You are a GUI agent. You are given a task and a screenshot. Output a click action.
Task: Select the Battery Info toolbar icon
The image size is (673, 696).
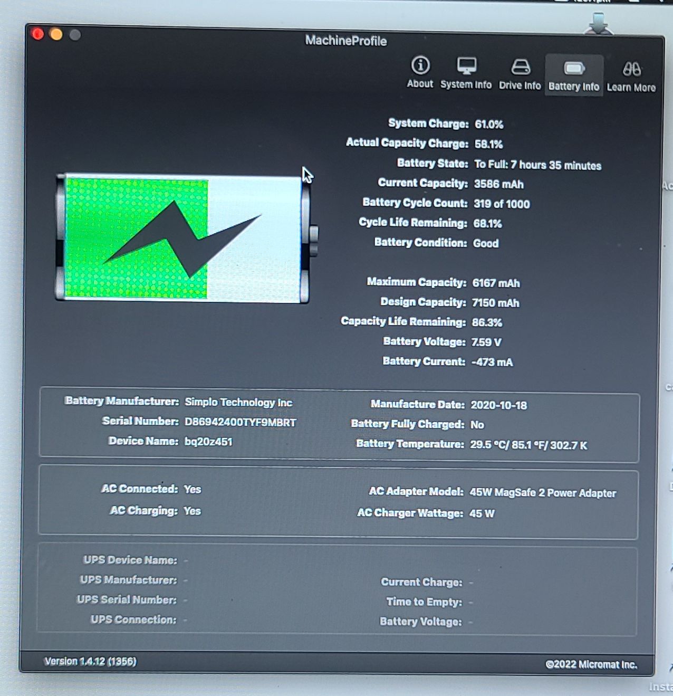(574, 69)
